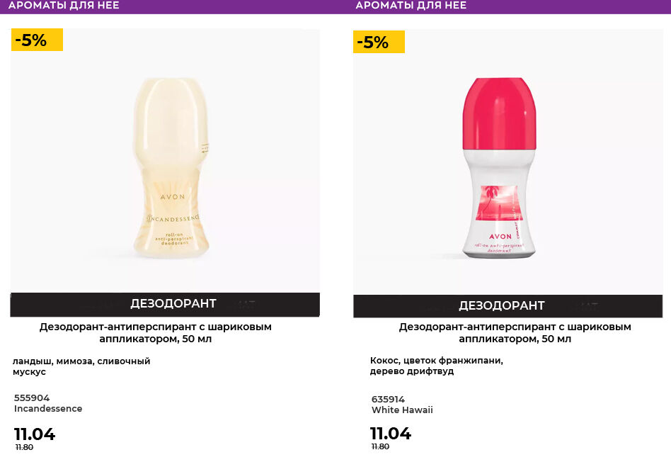Click the -5% discount badge on Incandessence
This screenshot has width=671, height=462.
[37, 40]
